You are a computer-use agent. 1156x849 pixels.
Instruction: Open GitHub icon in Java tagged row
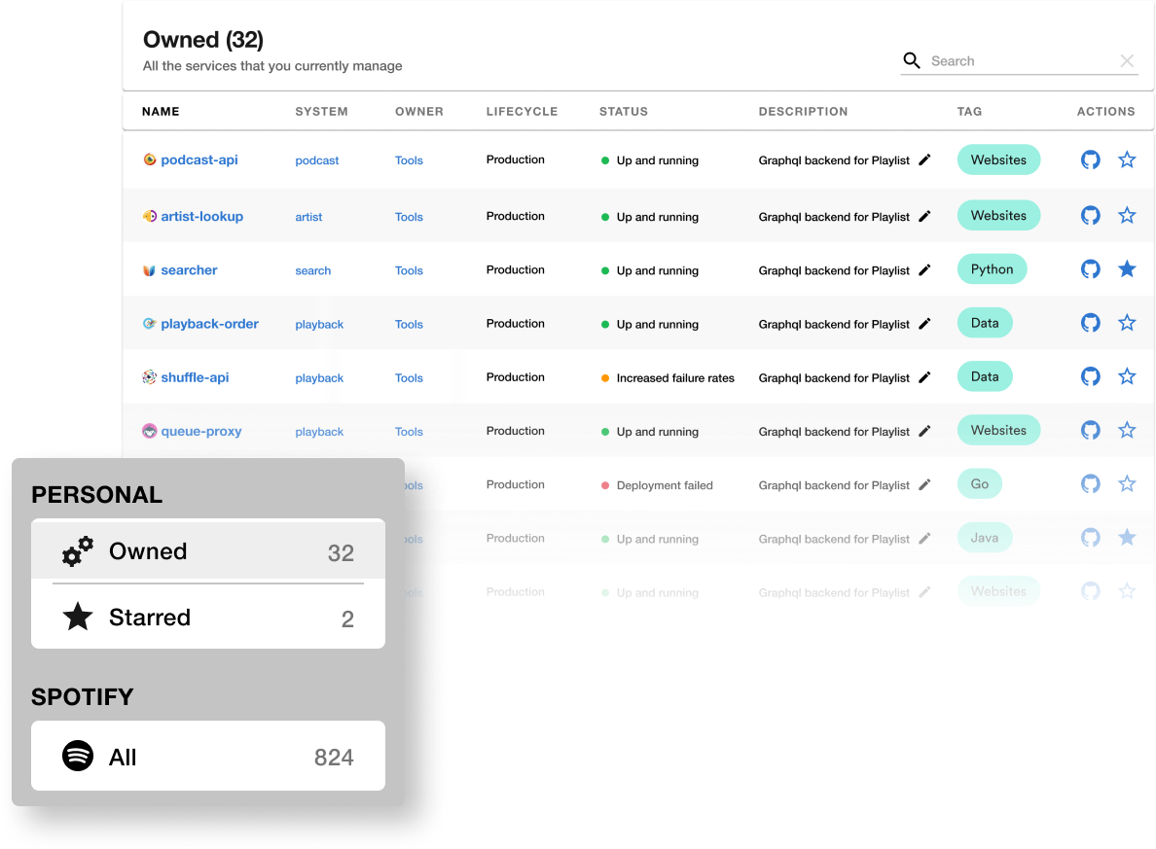coord(1091,537)
